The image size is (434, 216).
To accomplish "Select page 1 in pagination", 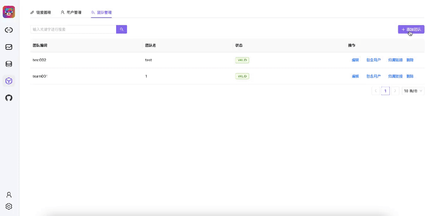I will pyautogui.click(x=385, y=91).
